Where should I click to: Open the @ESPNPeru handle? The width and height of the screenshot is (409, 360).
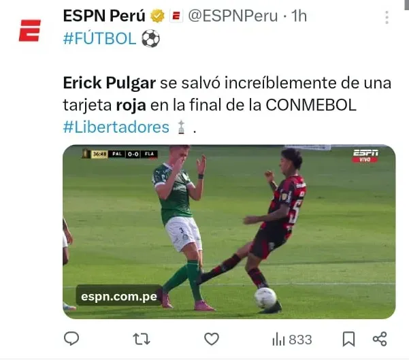coord(233,16)
